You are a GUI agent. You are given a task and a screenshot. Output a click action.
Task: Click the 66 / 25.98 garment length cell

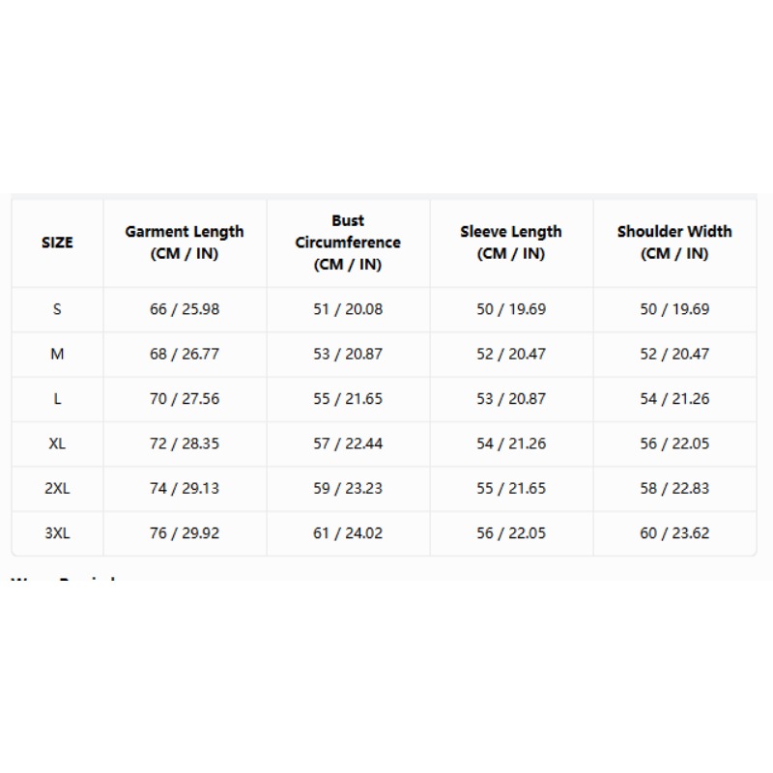point(185,309)
